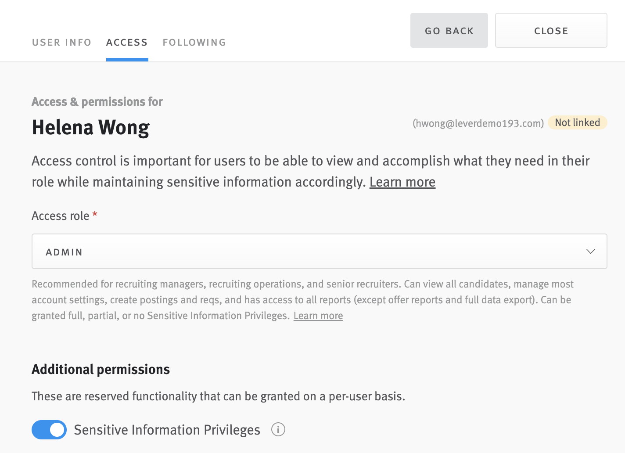This screenshot has width=625, height=453.
Task: Switch to the USER INFO tab
Action: 61,42
